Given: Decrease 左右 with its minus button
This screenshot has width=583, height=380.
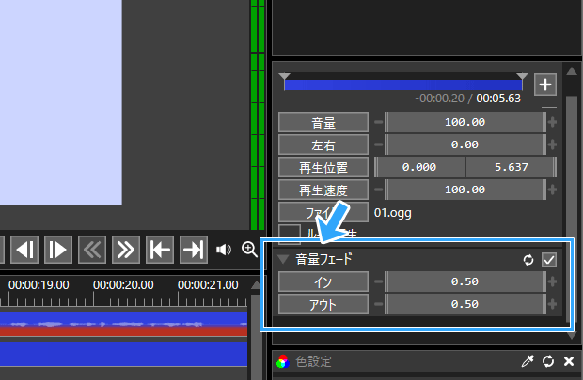Looking at the screenshot, I should point(379,144).
